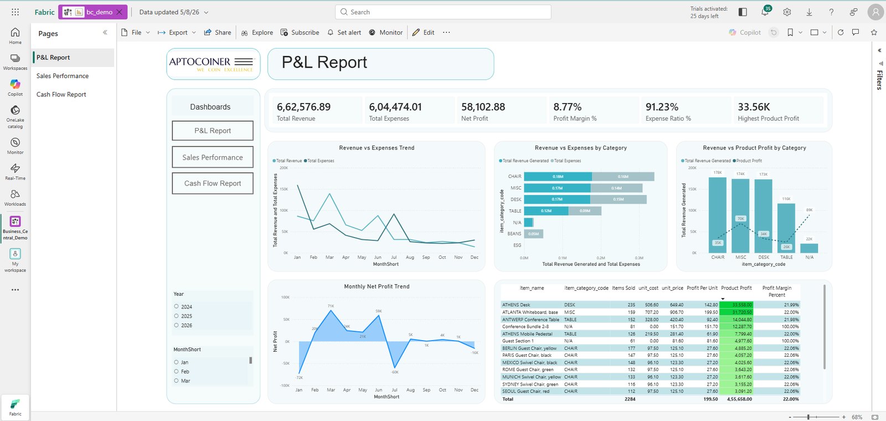Open Copilot in left sidebar

[x=15, y=88]
